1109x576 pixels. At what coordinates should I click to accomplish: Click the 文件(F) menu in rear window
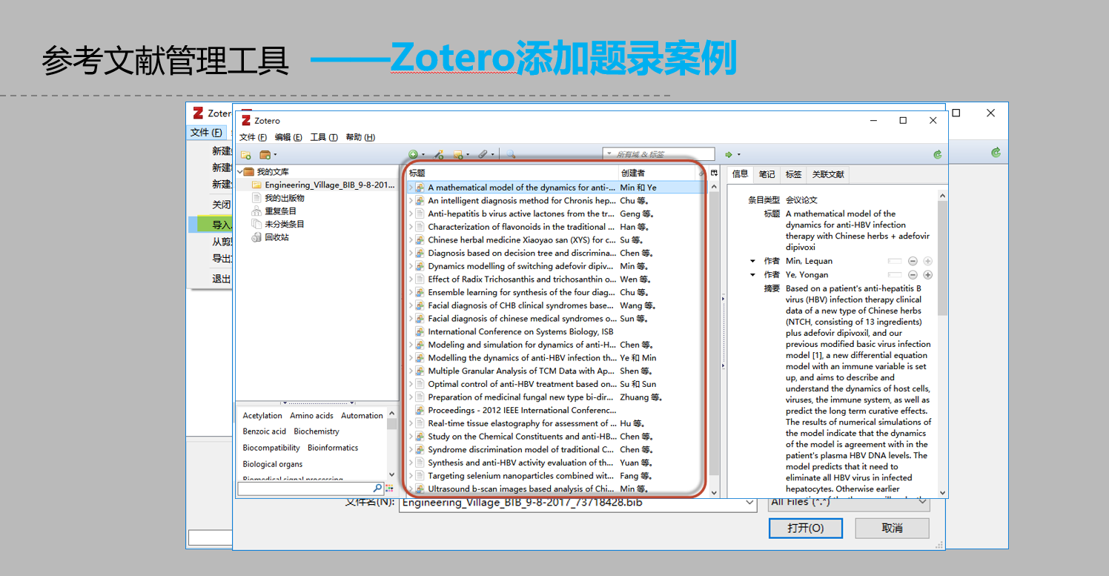pyautogui.click(x=206, y=133)
